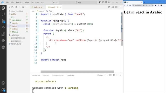Viewport: 166px width, 93px height.
Task: Open the Python extension view in activity bar
Action: pyautogui.click(x=3, y=41)
